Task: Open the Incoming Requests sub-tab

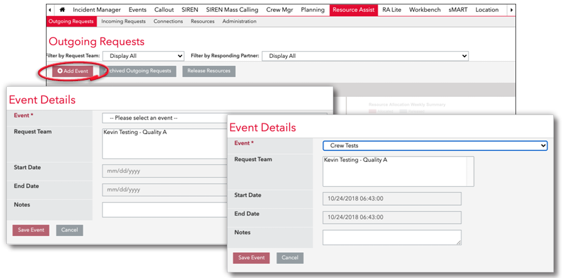Action: [123, 21]
